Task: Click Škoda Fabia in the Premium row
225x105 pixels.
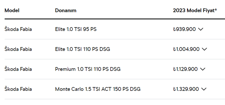Action: (x=18, y=69)
